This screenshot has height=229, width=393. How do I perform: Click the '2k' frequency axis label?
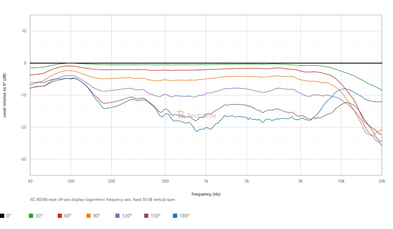(x=247, y=181)
